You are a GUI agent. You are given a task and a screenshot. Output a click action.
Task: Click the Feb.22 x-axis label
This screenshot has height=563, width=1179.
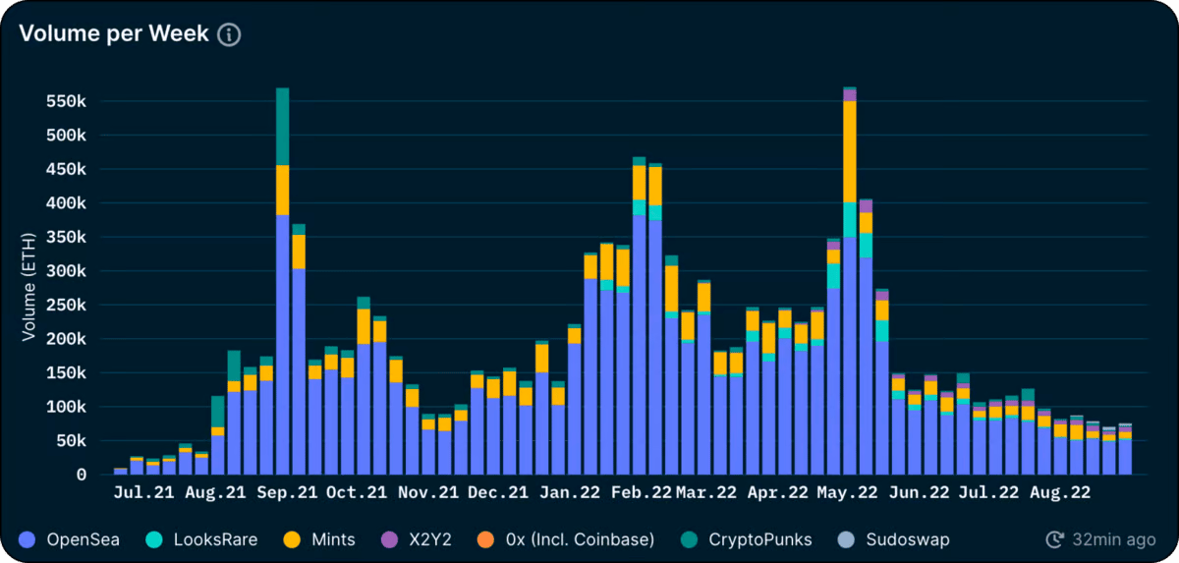tap(643, 492)
